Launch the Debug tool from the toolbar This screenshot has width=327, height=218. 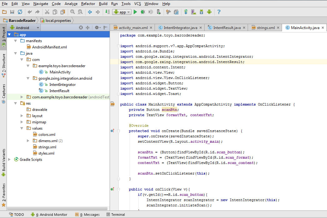[142, 12]
